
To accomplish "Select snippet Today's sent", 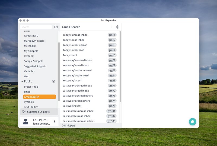I will (x=90, y=55).
